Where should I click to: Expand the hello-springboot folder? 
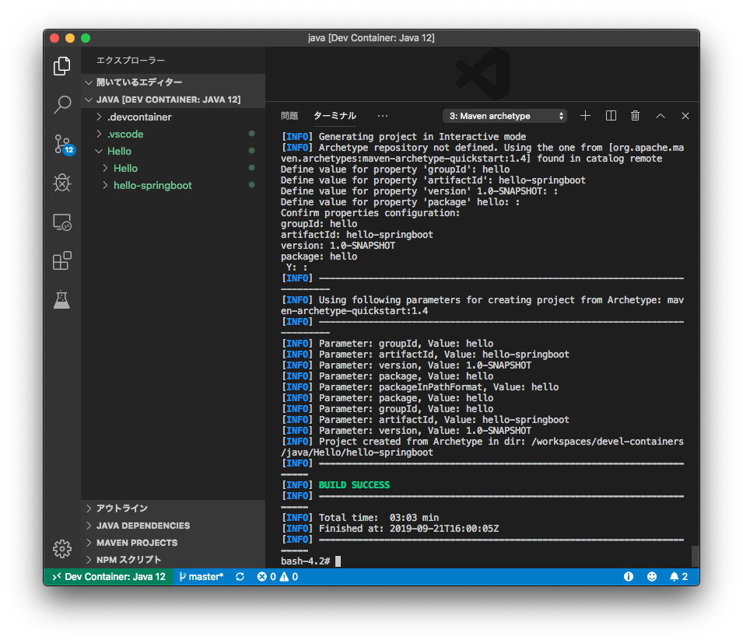(x=173, y=185)
